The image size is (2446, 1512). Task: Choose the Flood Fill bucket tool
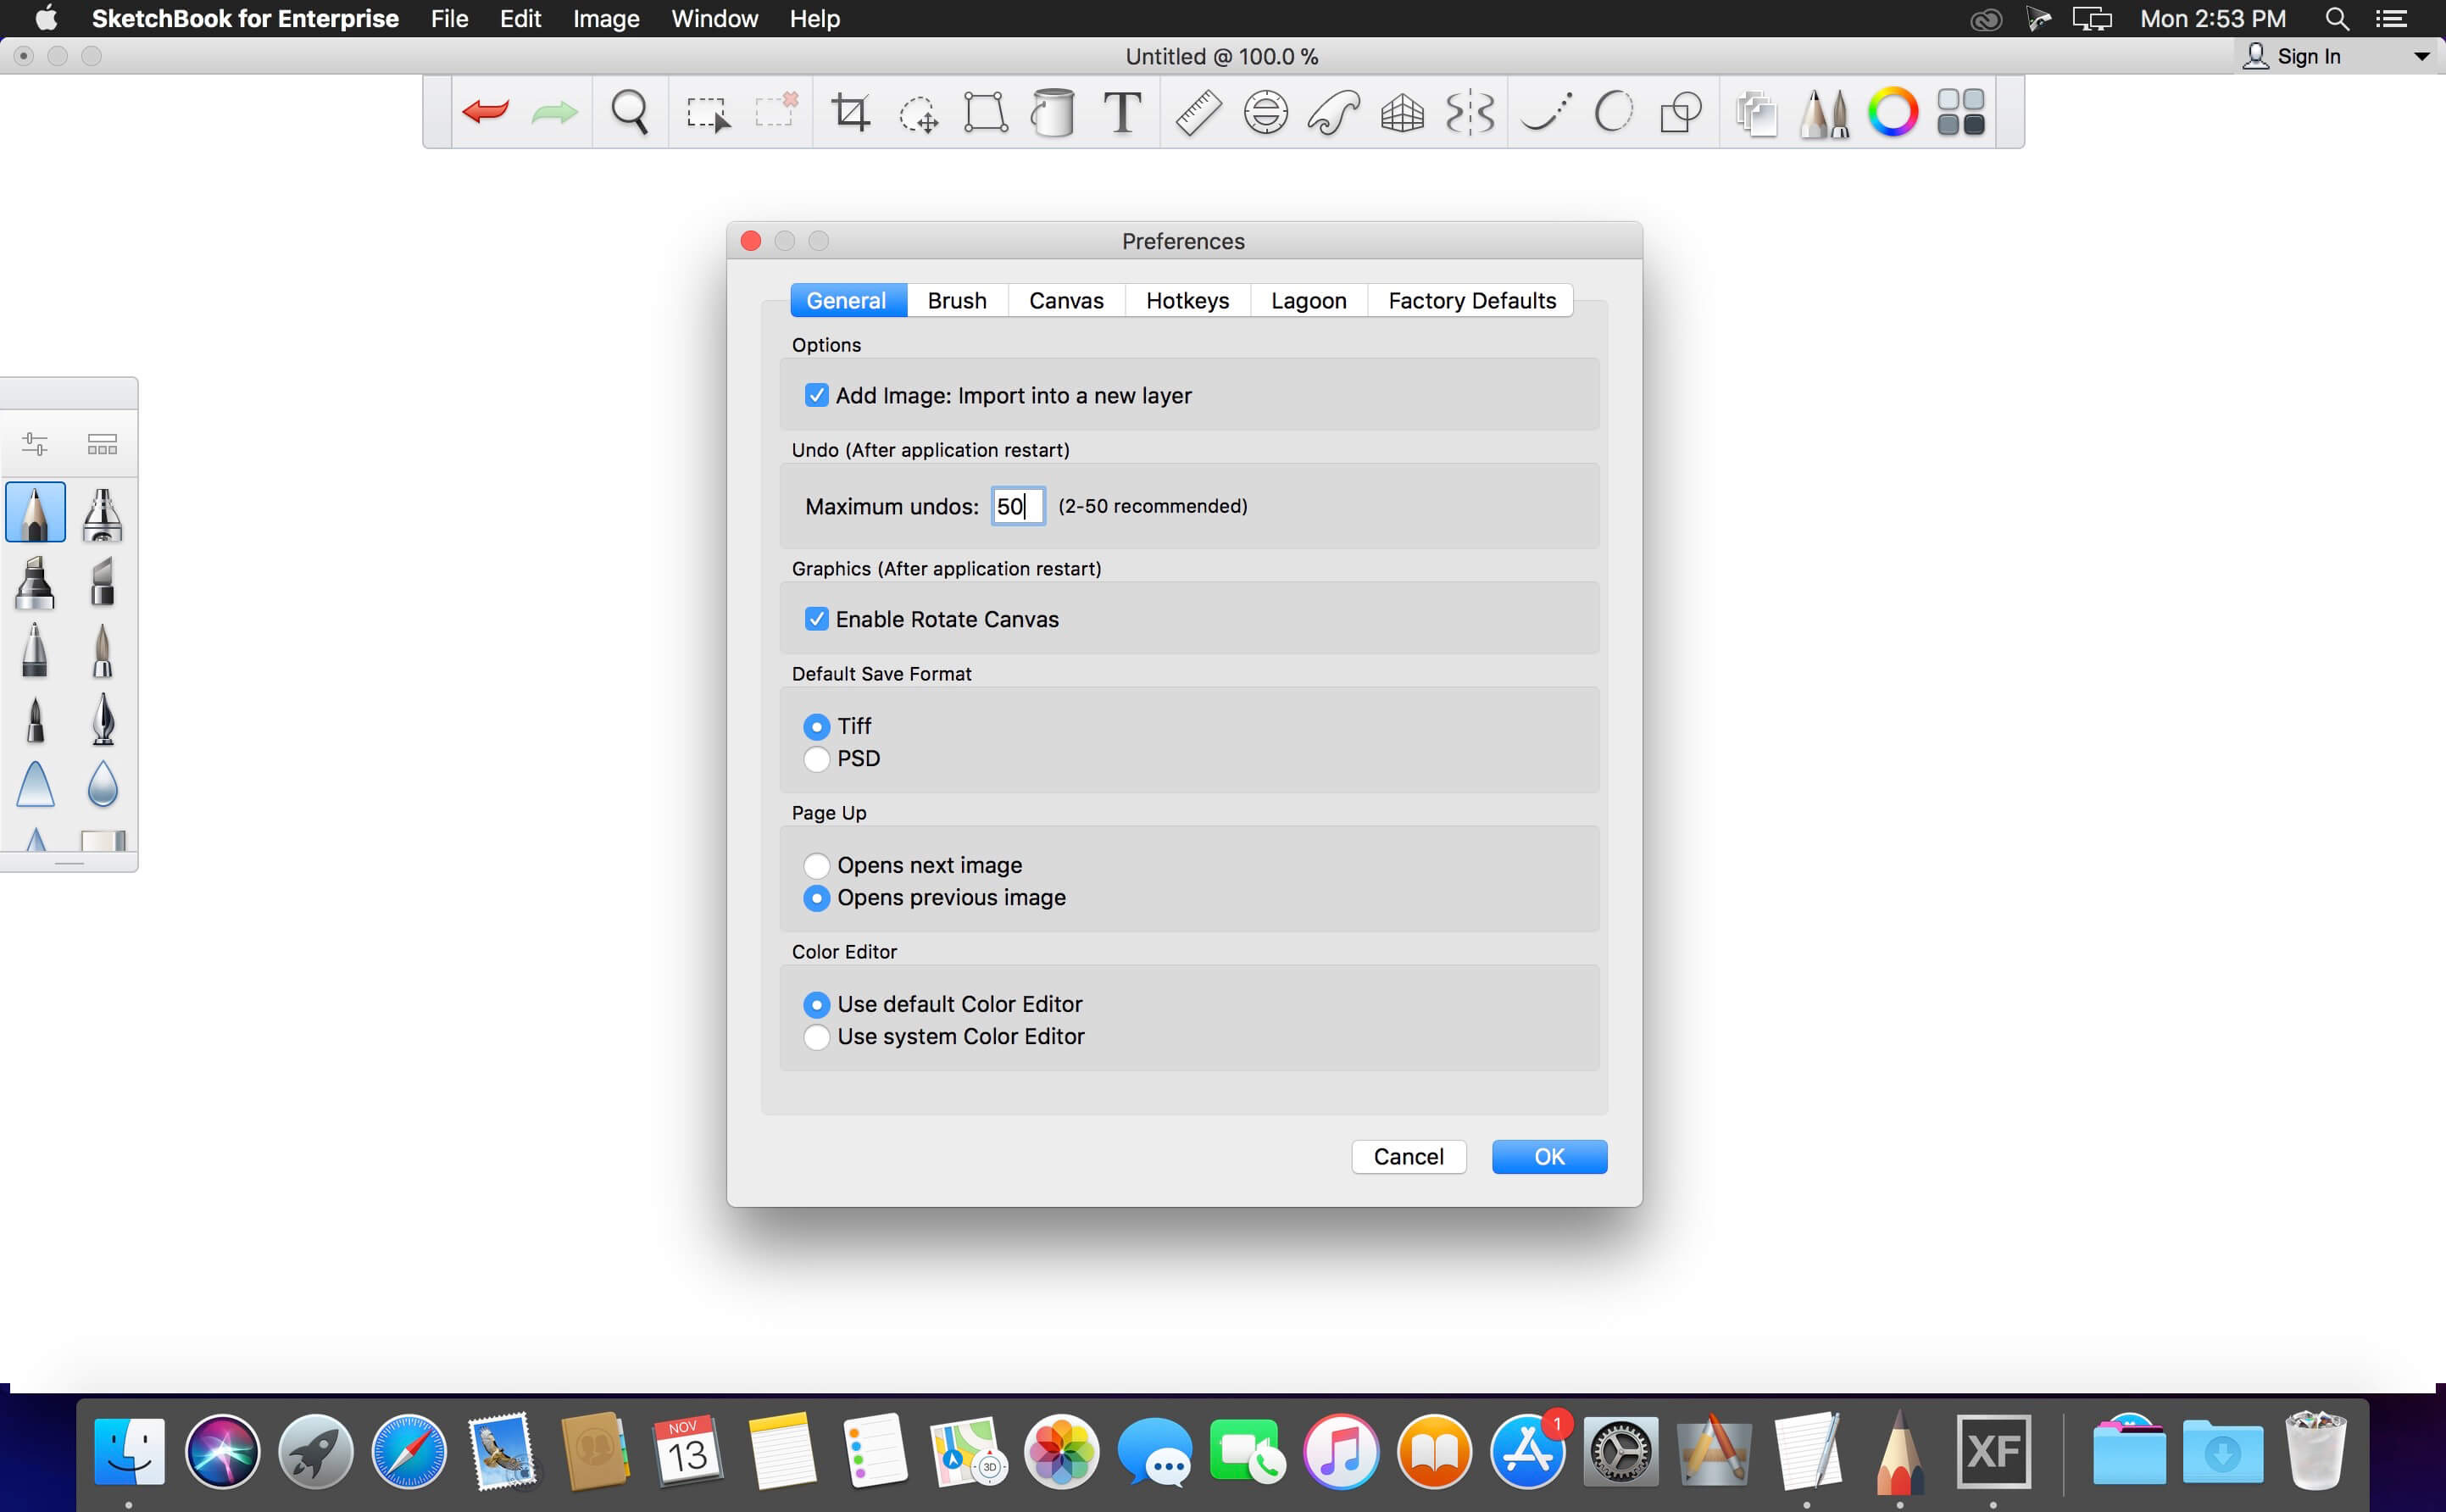1053,112
